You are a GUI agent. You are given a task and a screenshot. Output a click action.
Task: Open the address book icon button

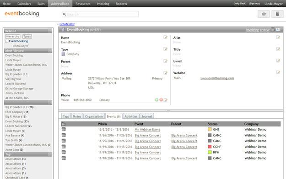click(x=277, y=14)
